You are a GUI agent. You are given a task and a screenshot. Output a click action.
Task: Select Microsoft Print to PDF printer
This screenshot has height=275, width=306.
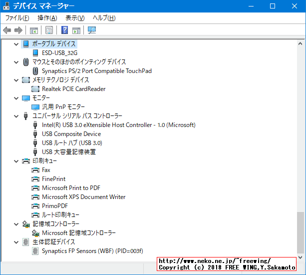tap(71, 188)
